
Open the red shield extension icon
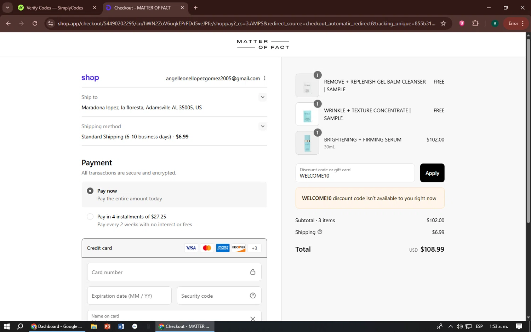tap(462, 23)
